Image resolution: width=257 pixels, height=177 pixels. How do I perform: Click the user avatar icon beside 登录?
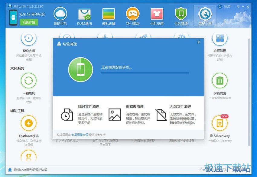[220, 7]
